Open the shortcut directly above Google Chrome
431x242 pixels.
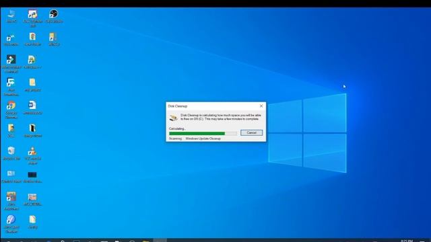coord(11,87)
